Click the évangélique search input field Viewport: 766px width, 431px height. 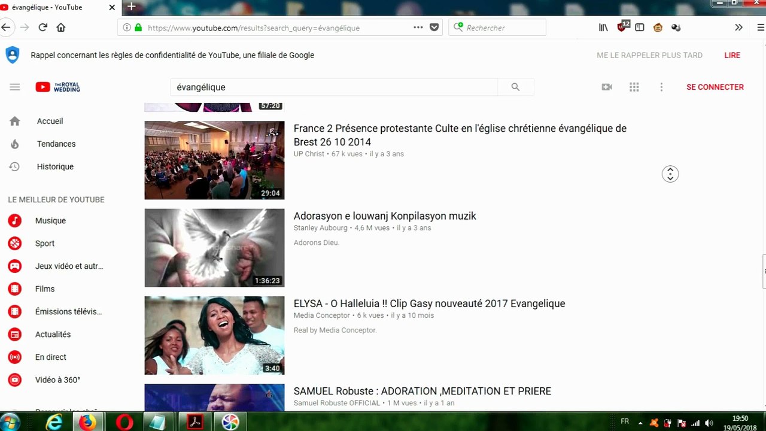pos(334,87)
